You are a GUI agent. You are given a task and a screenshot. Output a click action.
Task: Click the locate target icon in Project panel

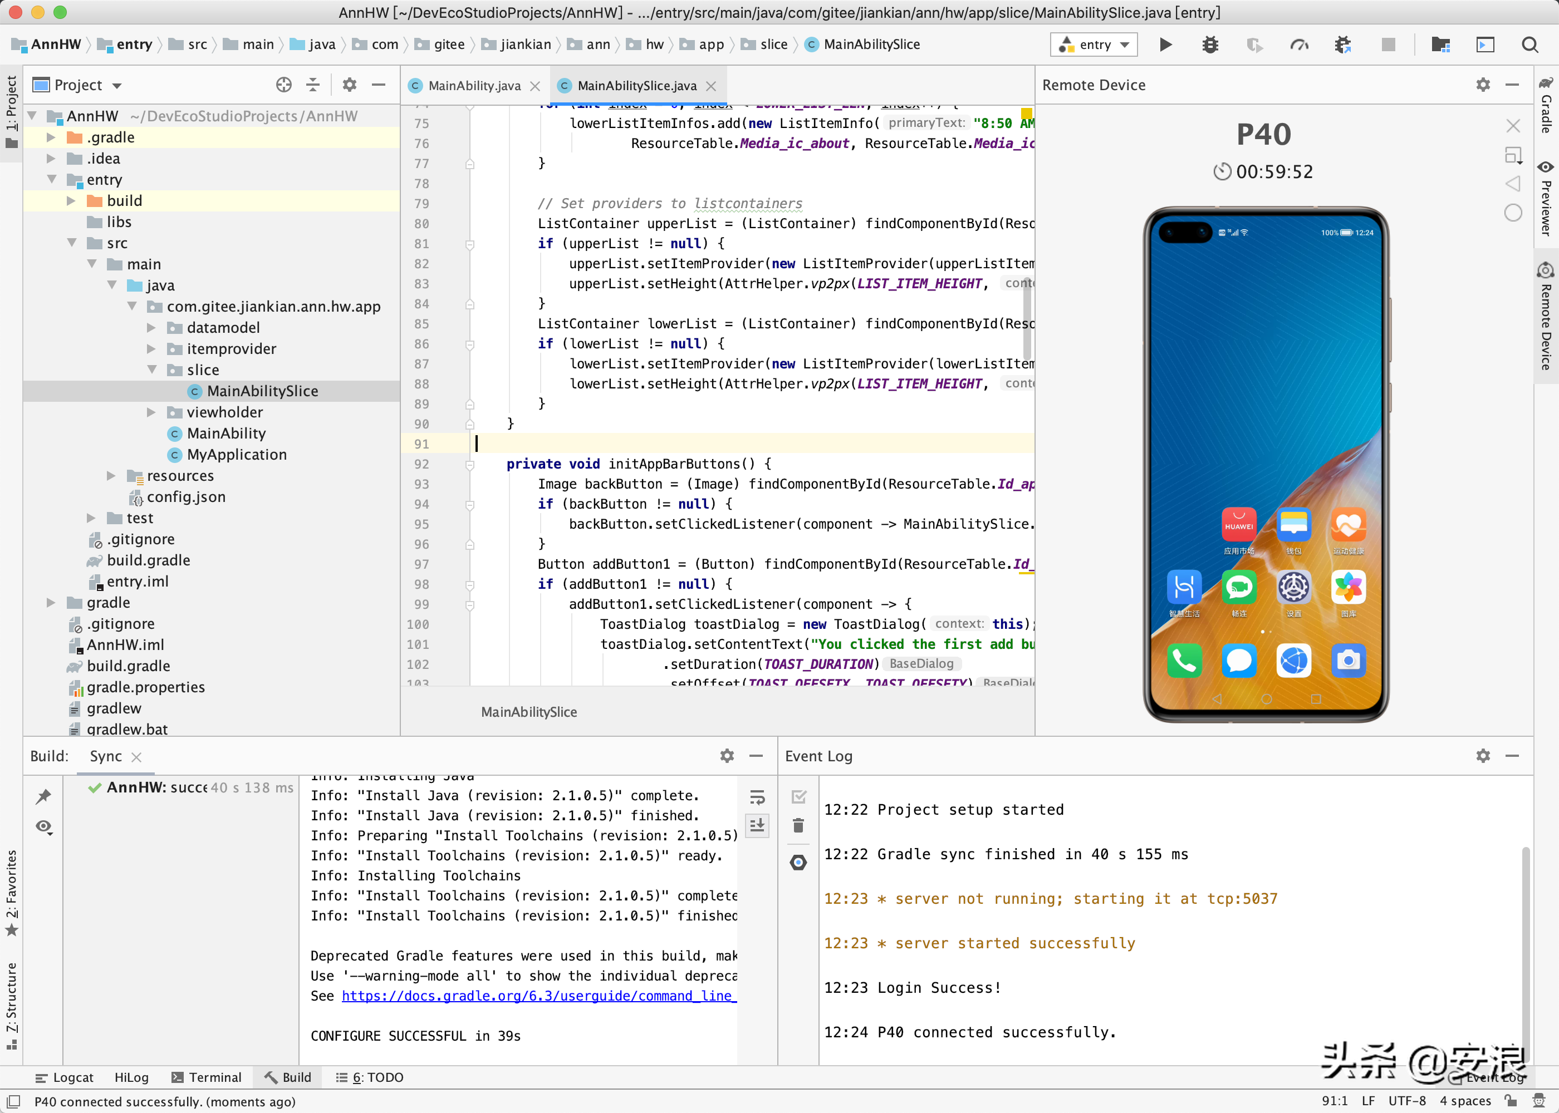pyautogui.click(x=284, y=84)
